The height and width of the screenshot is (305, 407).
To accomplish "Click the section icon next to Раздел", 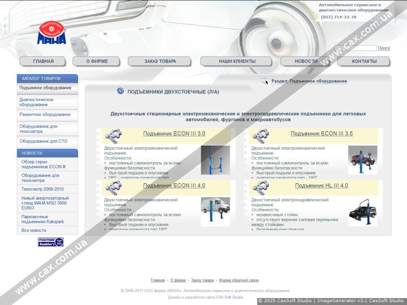I will [x=265, y=81].
